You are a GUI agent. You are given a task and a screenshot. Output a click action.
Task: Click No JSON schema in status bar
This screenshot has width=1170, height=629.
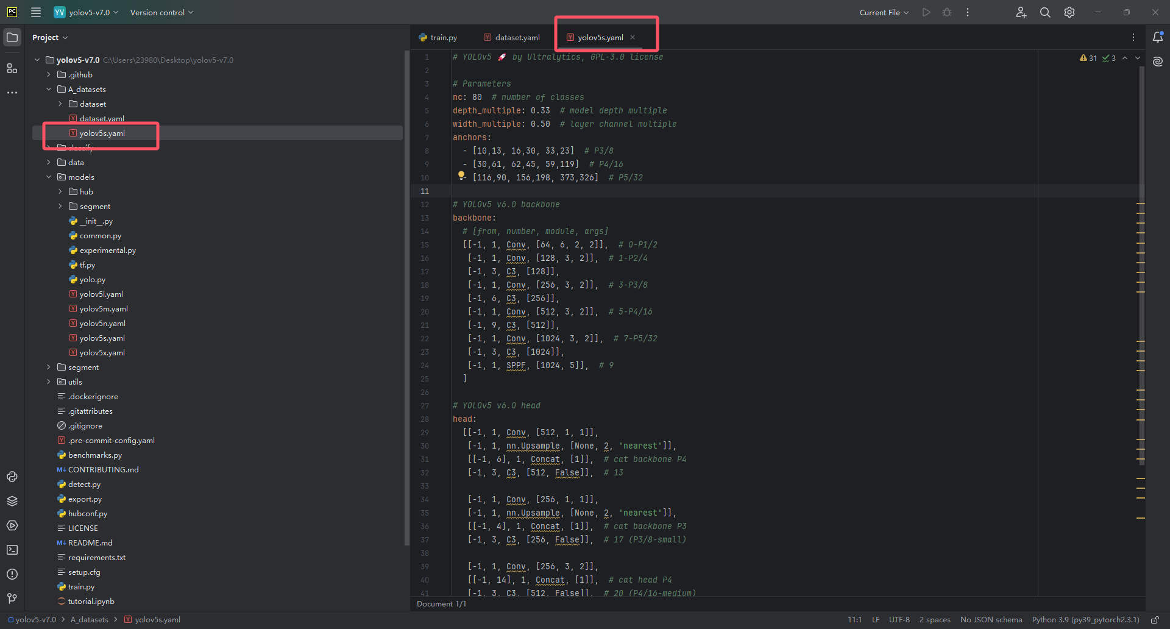991,620
